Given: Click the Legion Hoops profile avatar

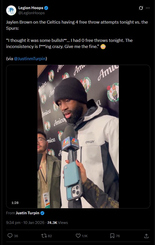Looking at the screenshot, I should point(11,10).
